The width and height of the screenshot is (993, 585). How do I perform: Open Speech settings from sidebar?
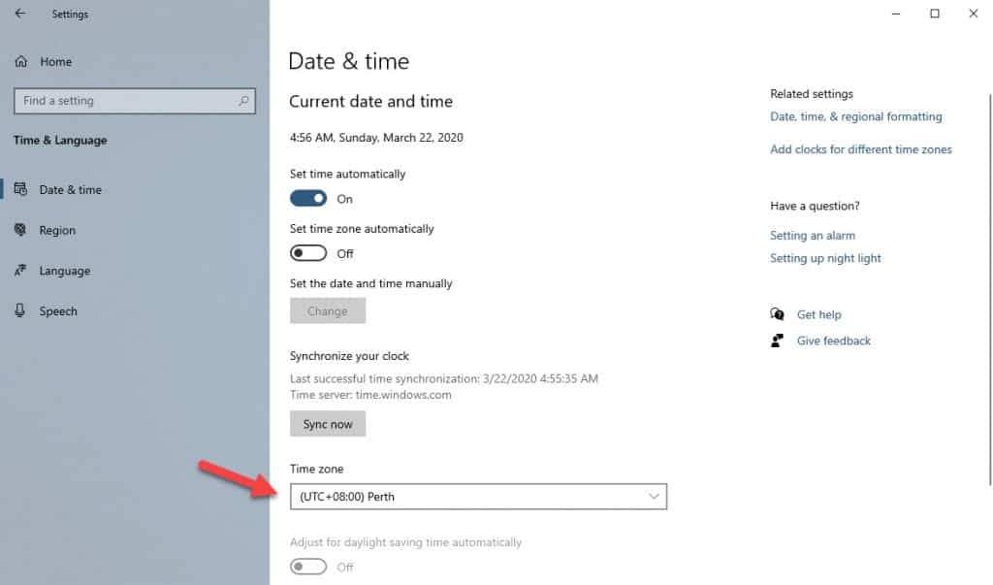coord(58,310)
